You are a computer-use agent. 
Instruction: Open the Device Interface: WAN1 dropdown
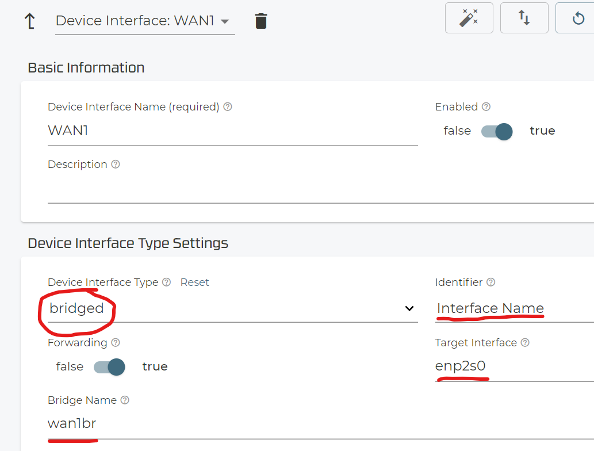coord(144,21)
